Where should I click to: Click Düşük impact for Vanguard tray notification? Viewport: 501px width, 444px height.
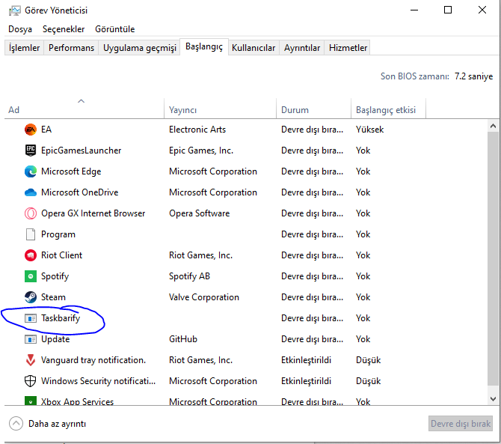[369, 360]
